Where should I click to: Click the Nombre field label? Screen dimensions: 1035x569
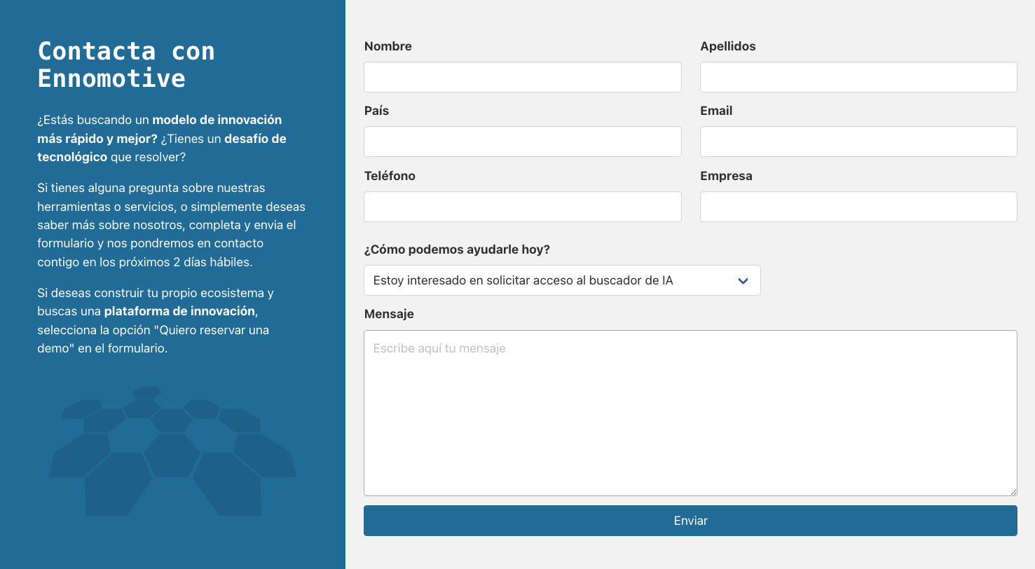click(388, 46)
